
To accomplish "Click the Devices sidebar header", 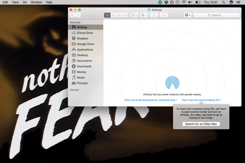I will coord(74,90).
